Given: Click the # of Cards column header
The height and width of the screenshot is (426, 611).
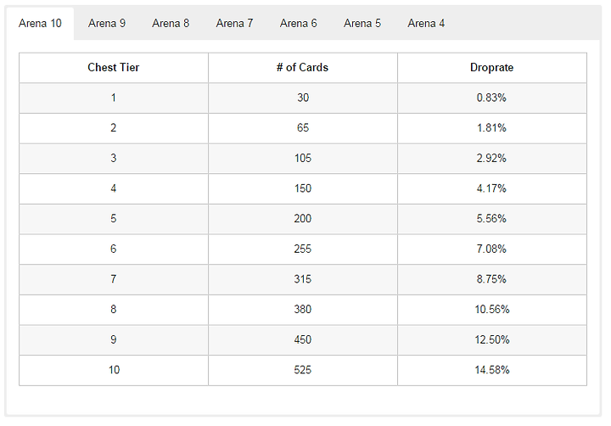Looking at the screenshot, I should click(x=302, y=68).
